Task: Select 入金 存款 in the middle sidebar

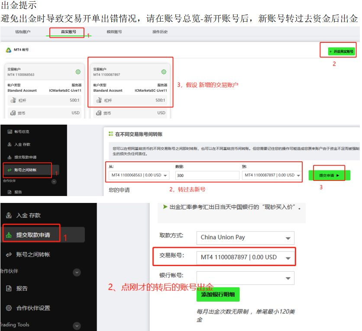Action: tap(22, 145)
